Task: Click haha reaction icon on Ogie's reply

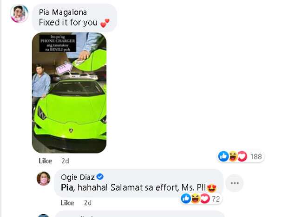Action: (x=196, y=198)
